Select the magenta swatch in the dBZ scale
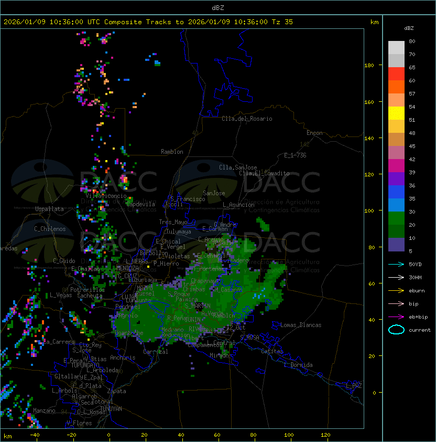This screenshot has width=436, height=442. pyautogui.click(x=396, y=166)
